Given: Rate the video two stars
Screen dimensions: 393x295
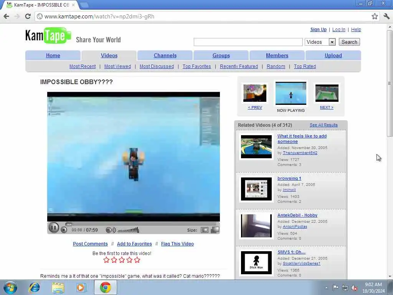Looking at the screenshot, I should pyautogui.click(x=114, y=260).
